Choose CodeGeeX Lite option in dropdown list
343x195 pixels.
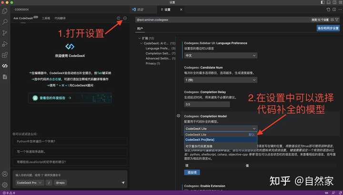pos(221,135)
